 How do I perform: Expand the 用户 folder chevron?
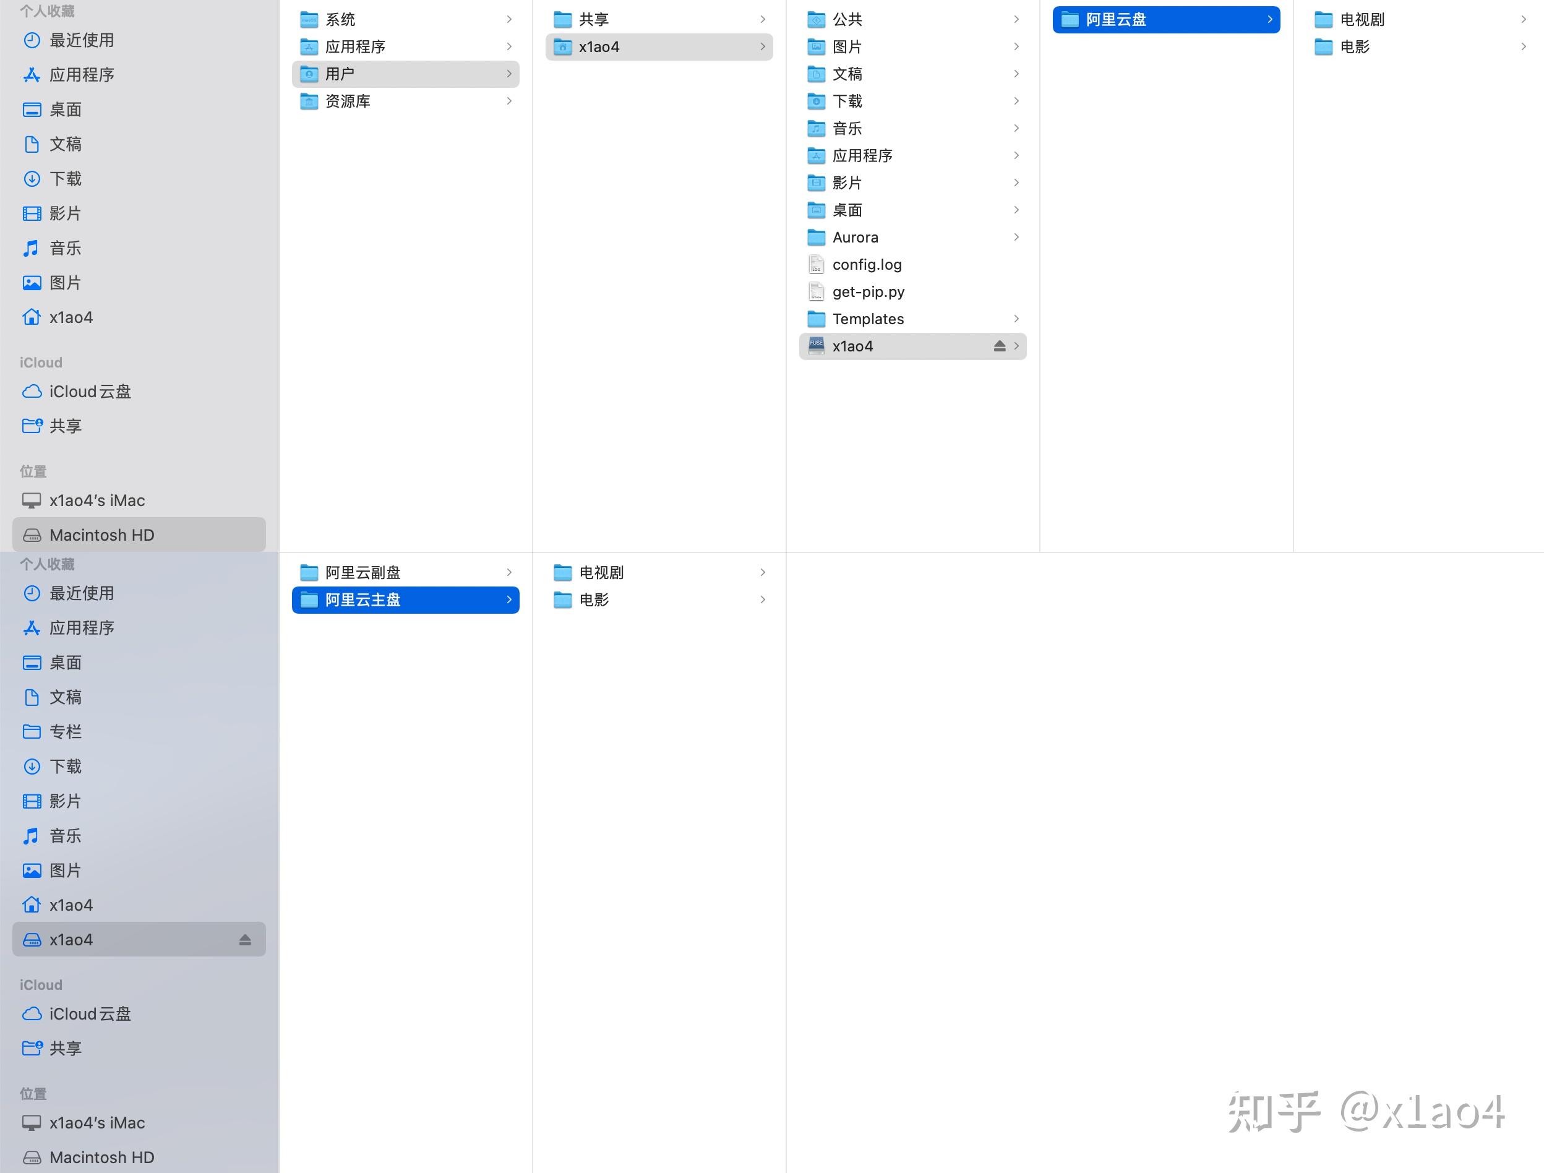click(x=509, y=73)
